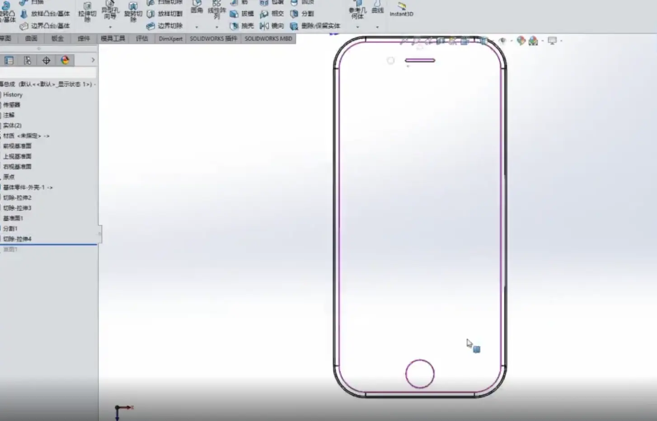The image size is (657, 421).
Task: Switch to the DimXpert tab
Action: coord(170,39)
